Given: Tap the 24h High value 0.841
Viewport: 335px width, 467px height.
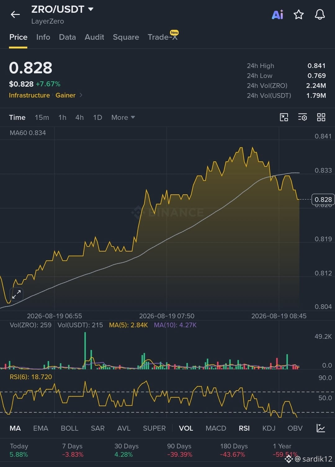Looking at the screenshot, I should coord(316,66).
